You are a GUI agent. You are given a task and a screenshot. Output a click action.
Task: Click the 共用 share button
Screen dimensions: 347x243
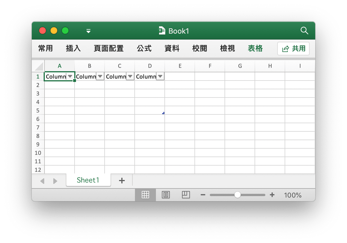click(293, 48)
